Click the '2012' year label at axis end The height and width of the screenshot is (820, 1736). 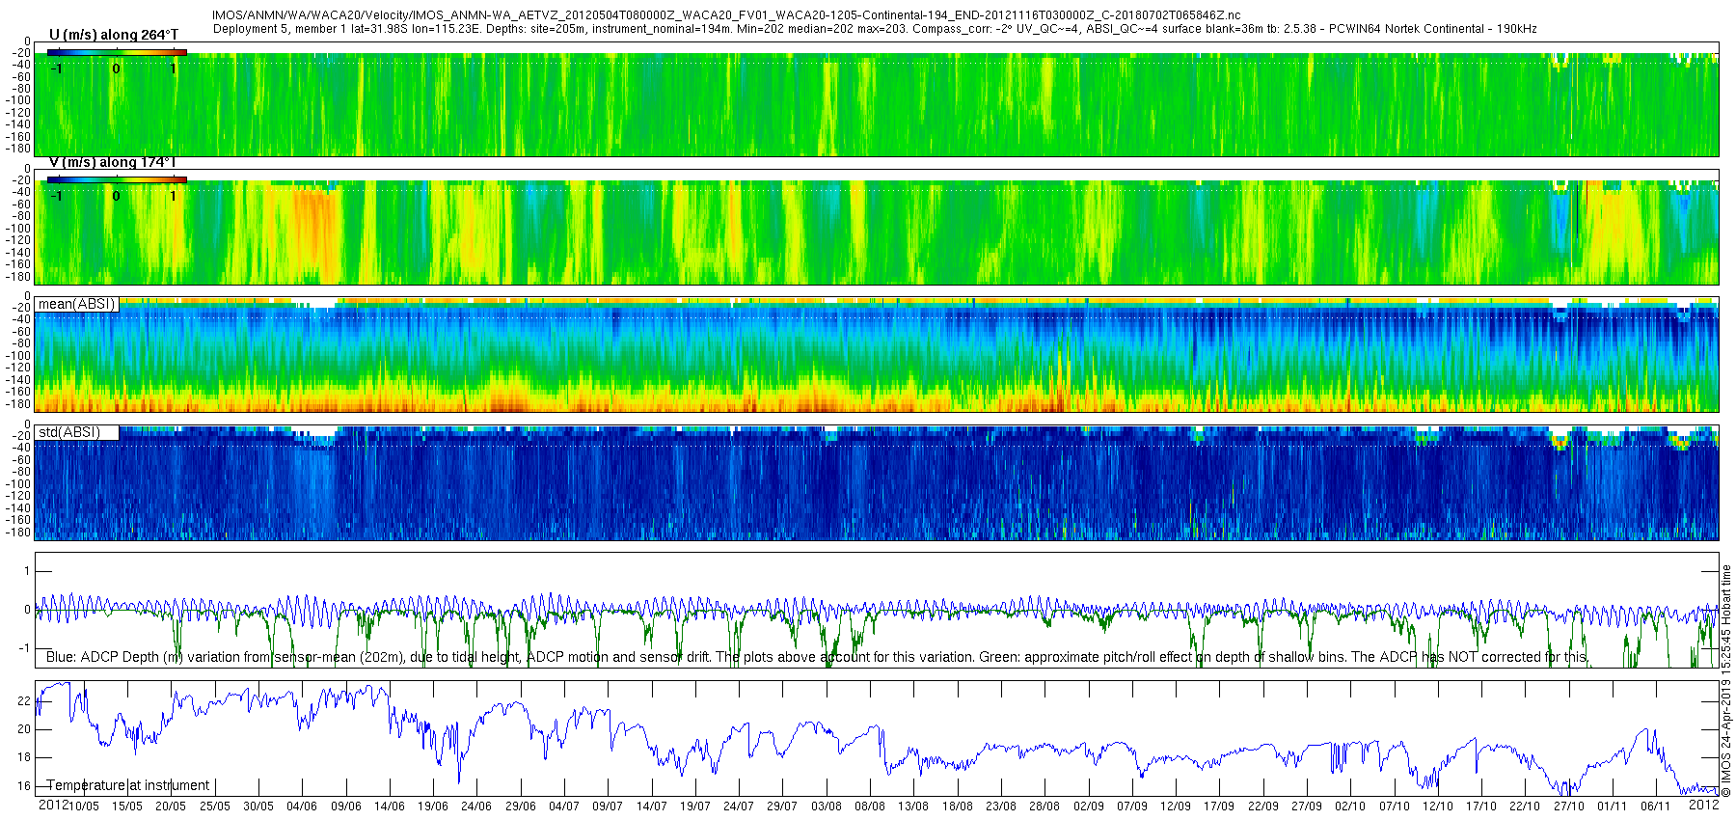pos(1703,805)
